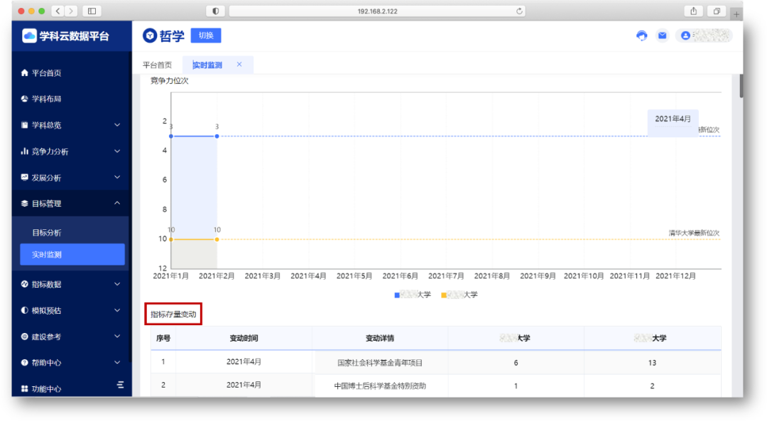Expand the 竞争力分析 chevron
This screenshot has width=767, height=421.
pos(117,151)
